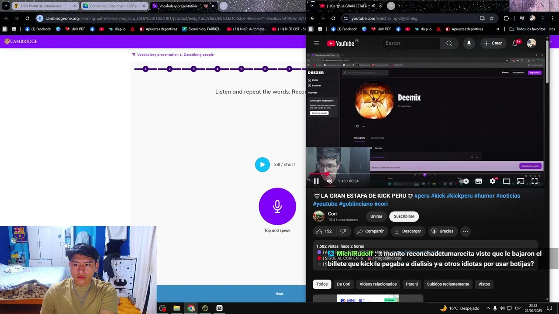The image size is (559, 314).
Task: Send thanks with the Gracias button
Action: click(x=442, y=231)
